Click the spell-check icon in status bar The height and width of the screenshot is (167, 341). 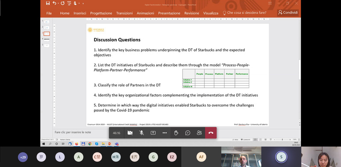(57, 140)
